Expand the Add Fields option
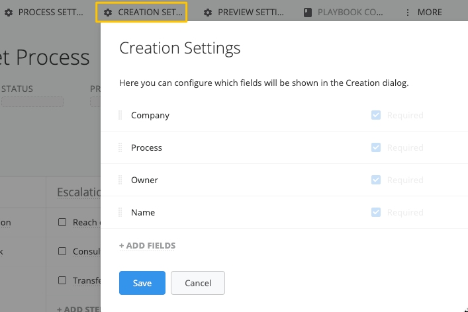 [x=147, y=246]
